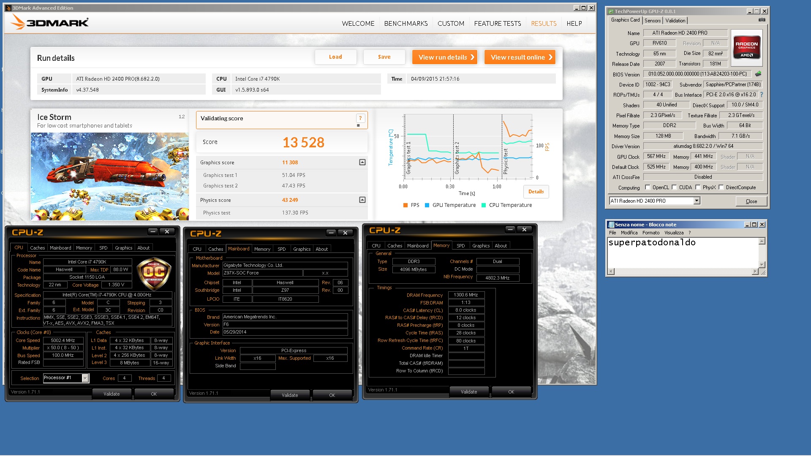Toggle the DirectCompute checkbox in GPU-Z
Viewport: 811px width, 456px height.
click(721, 187)
